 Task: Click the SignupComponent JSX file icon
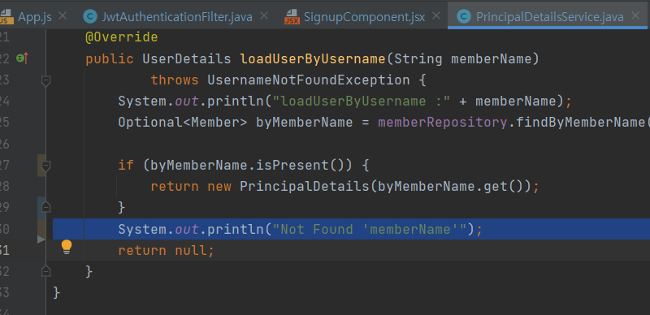click(x=292, y=16)
